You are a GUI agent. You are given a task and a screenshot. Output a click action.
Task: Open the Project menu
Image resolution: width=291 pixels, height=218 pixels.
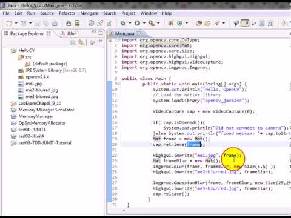point(129,13)
